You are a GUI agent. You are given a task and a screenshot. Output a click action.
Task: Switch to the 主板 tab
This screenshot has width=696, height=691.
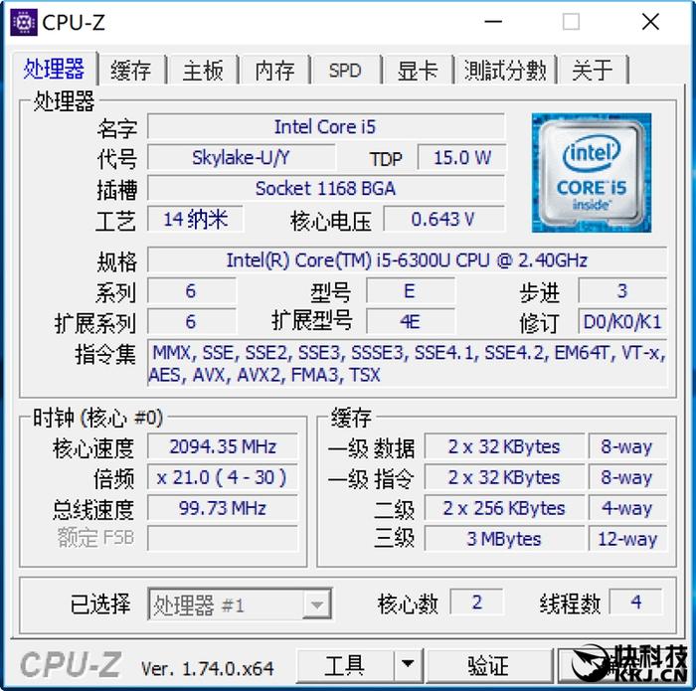(203, 71)
